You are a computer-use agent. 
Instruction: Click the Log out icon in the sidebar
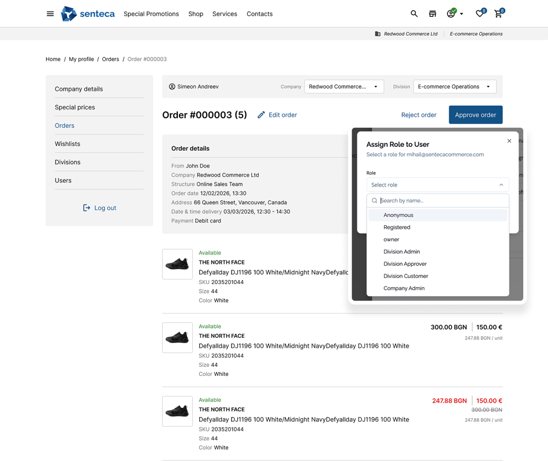click(x=88, y=207)
